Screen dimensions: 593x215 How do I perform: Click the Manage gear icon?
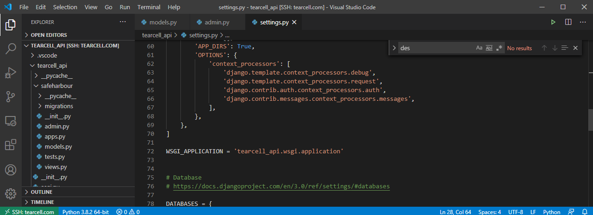pyautogui.click(x=11, y=194)
